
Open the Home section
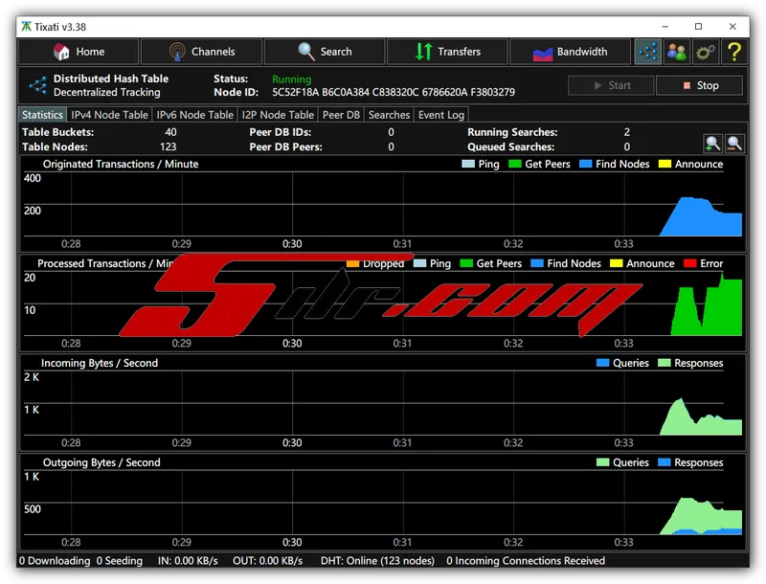coord(79,52)
